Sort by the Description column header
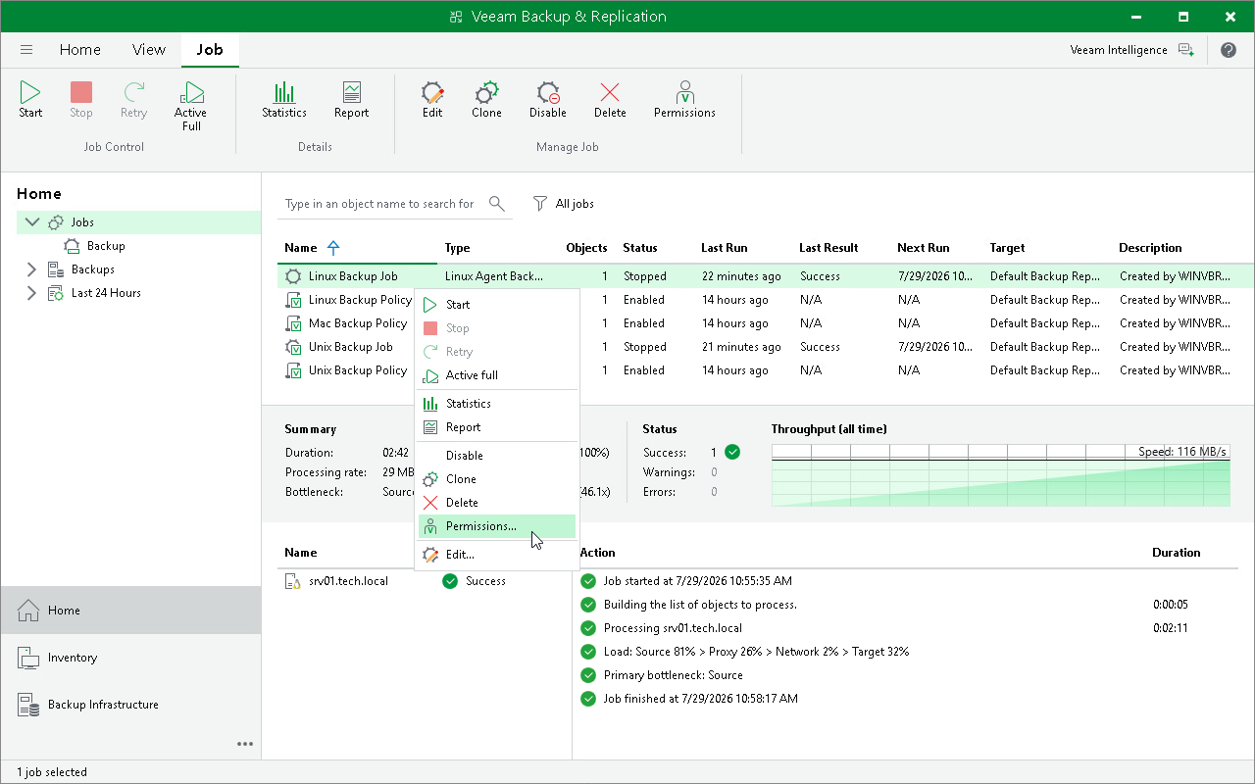The height and width of the screenshot is (784, 1255). click(1150, 248)
